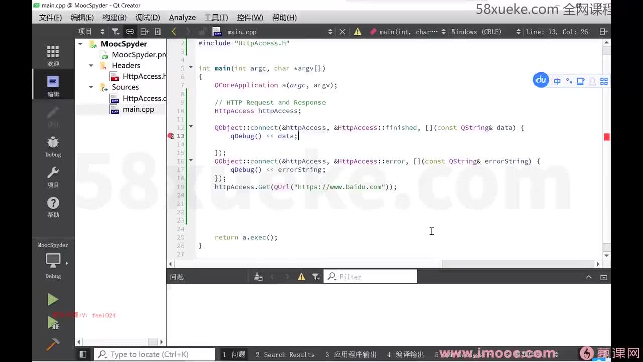Open the Windows (CRLF) line ending dropdown
The height and width of the screenshot is (362, 643).
486,32
